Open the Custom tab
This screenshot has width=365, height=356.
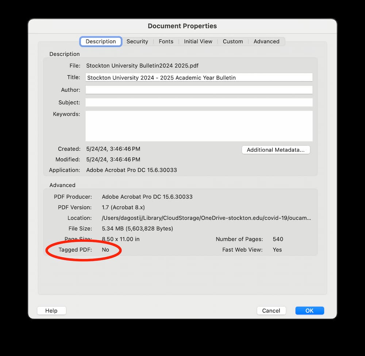coord(233,42)
